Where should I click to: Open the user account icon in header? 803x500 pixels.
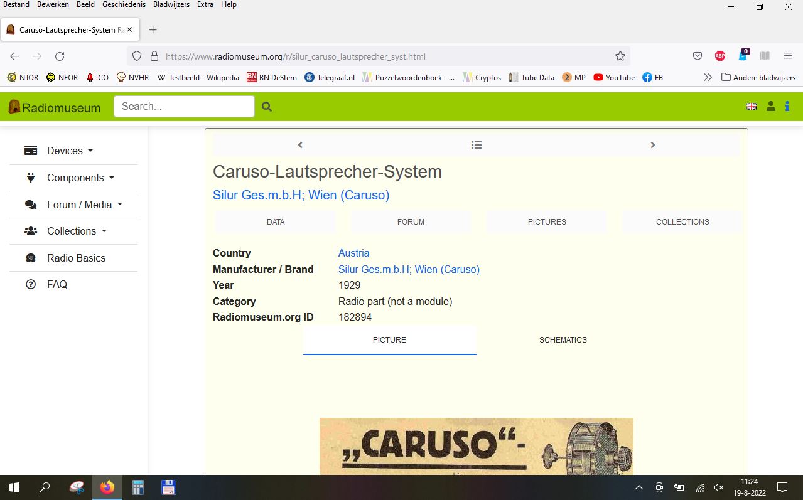(771, 107)
